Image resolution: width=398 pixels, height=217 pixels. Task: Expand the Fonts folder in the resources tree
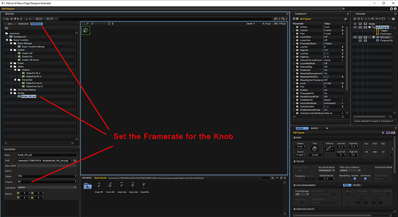(x=11, y=63)
